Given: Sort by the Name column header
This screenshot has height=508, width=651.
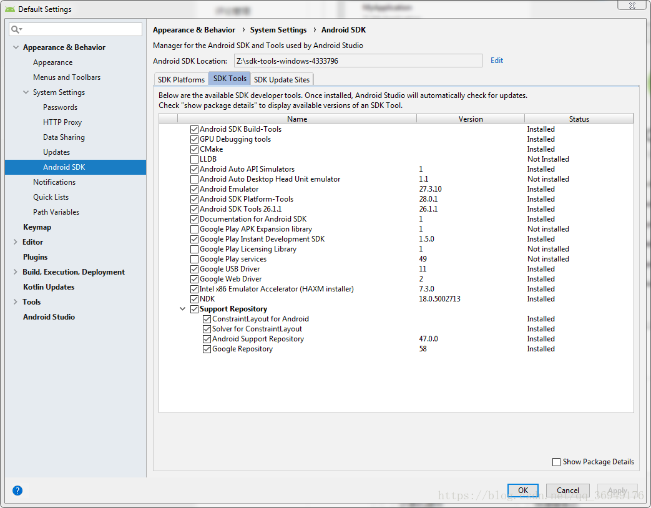Looking at the screenshot, I should pyautogui.click(x=297, y=119).
